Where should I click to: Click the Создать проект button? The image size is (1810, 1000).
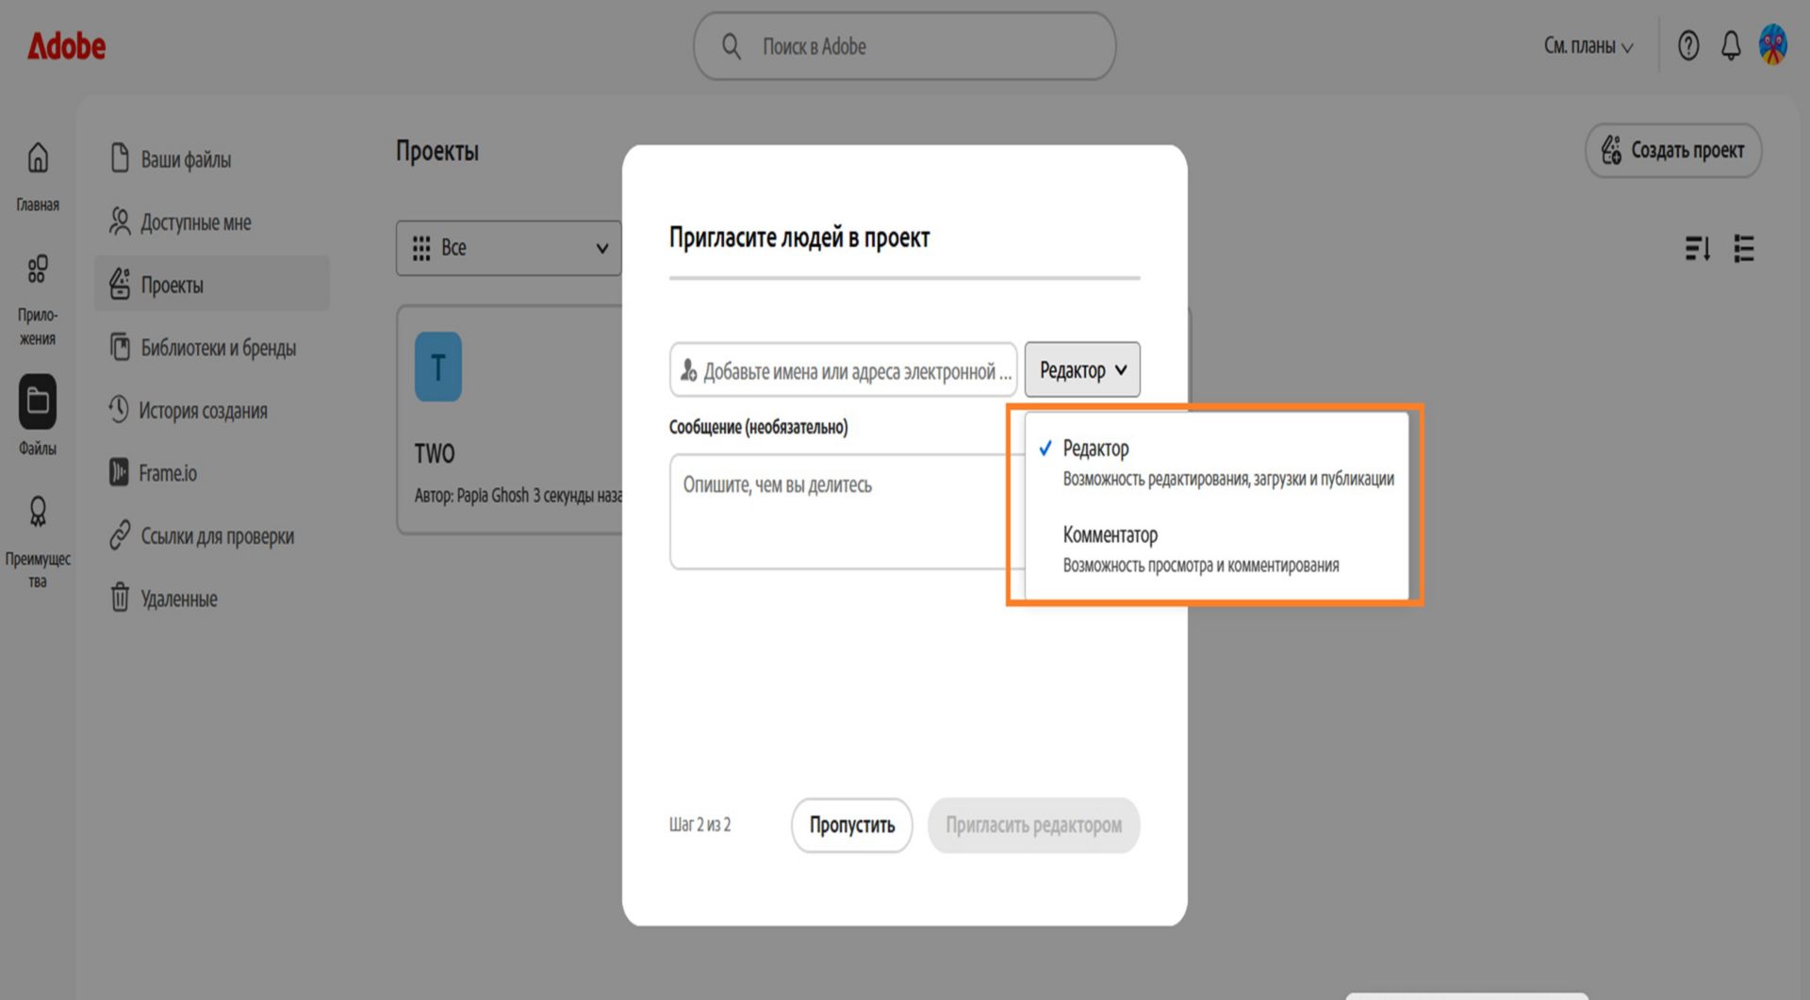(x=1673, y=150)
